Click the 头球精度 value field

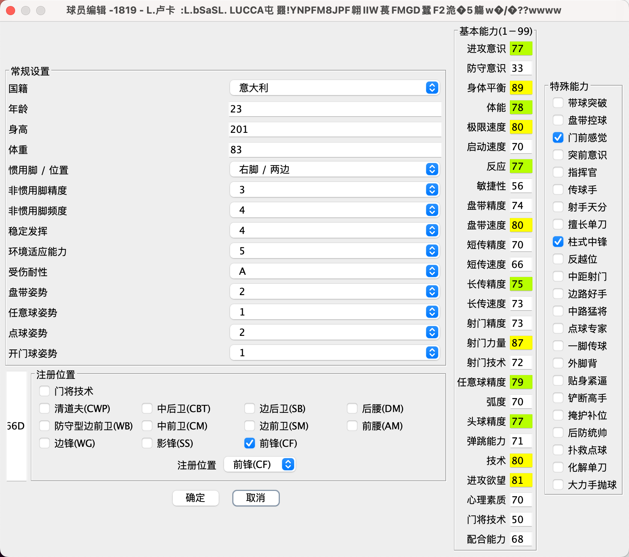(521, 422)
